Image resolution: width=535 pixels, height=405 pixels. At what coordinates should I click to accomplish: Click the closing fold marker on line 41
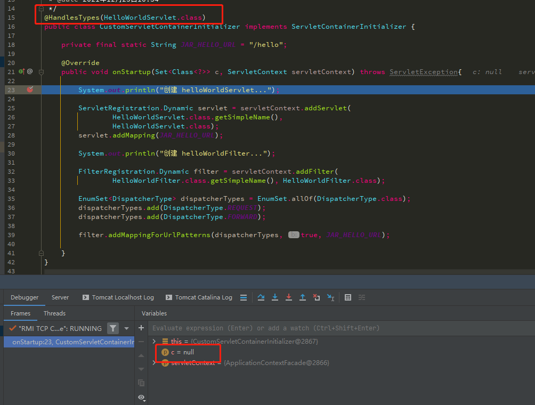(x=41, y=253)
